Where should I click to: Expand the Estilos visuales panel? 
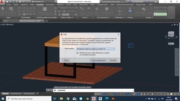(67, 17)
